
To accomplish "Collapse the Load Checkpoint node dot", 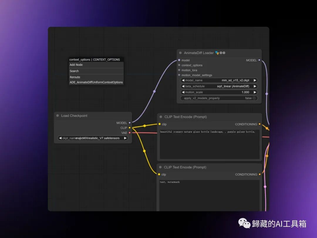I will [58, 115].
